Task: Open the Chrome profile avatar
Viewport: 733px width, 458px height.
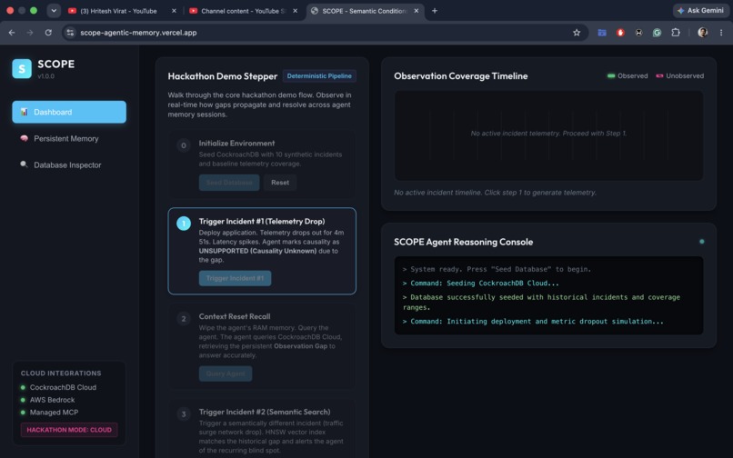Action: 702,32
